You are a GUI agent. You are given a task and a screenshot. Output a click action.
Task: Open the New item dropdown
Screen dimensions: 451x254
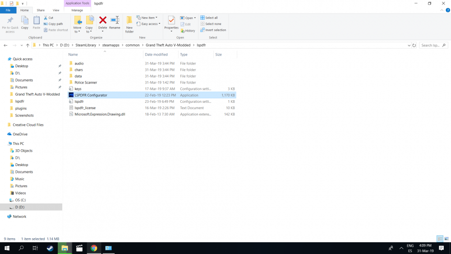click(x=147, y=18)
